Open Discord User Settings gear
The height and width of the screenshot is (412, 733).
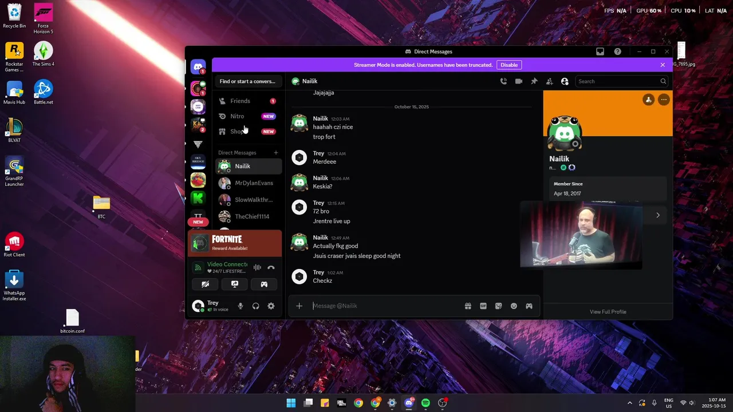271,306
